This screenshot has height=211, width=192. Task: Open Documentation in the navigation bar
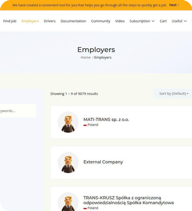(73, 21)
